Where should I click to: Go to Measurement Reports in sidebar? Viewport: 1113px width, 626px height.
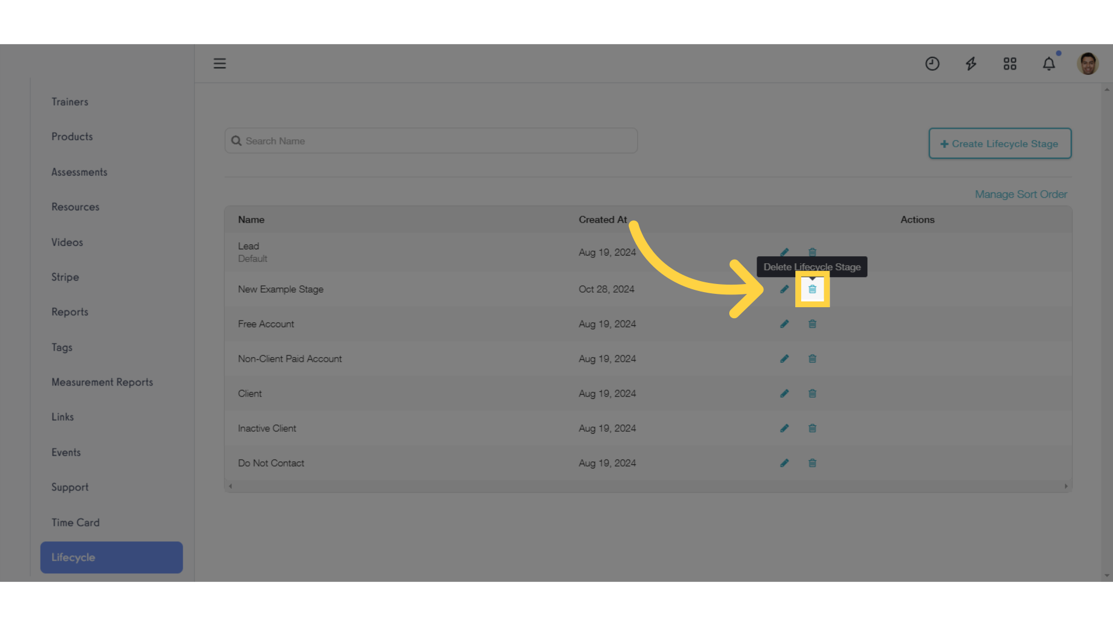tap(102, 382)
